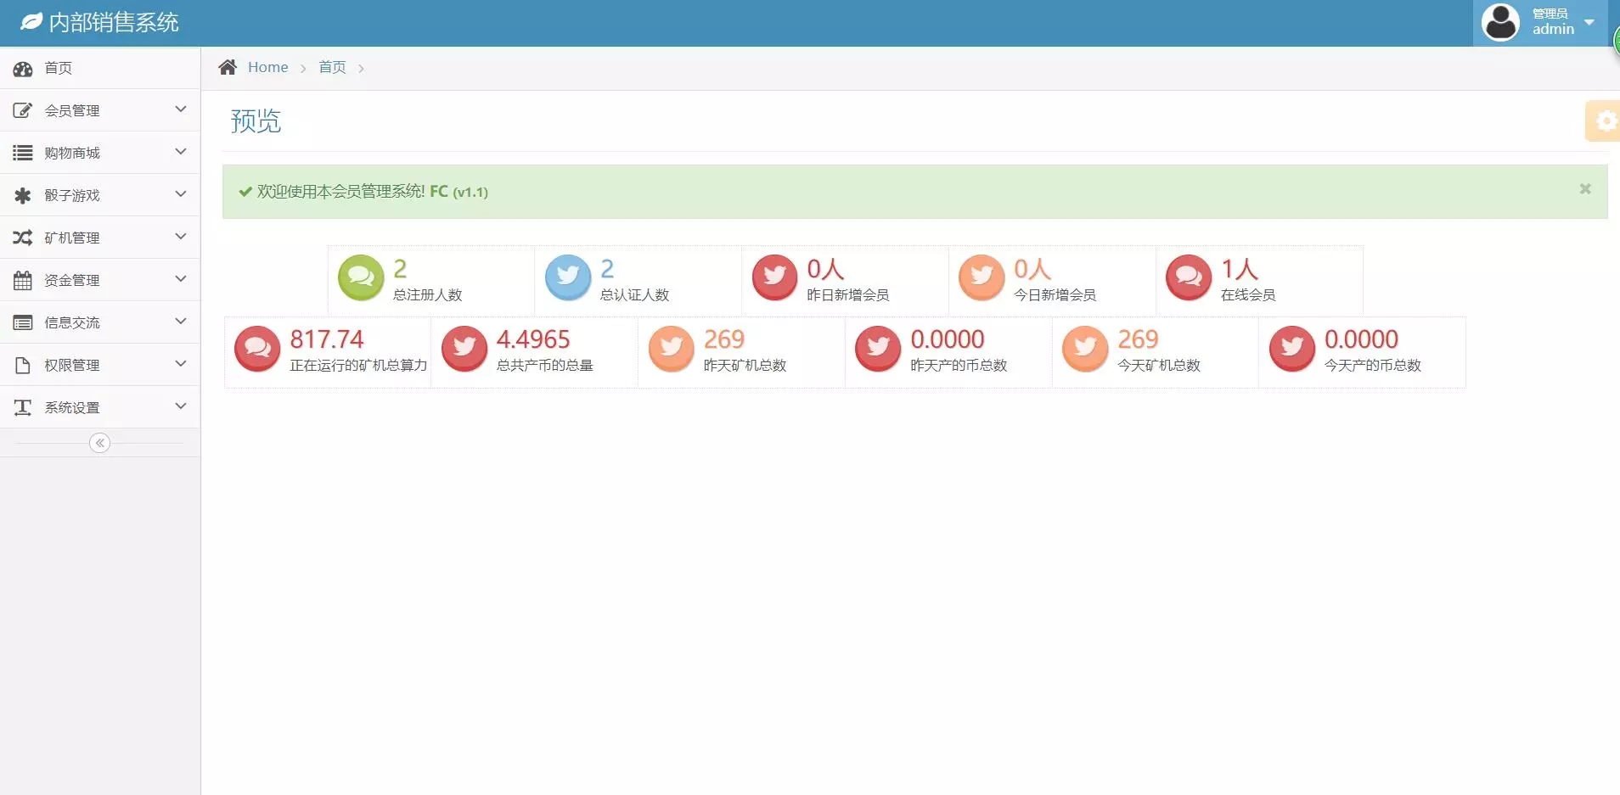The image size is (1620, 795).
Task: Select 资金管理 in the sidebar
Action: 72,280
